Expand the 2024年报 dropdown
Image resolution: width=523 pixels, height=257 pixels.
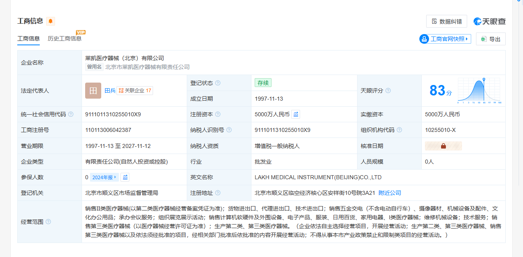(104, 177)
